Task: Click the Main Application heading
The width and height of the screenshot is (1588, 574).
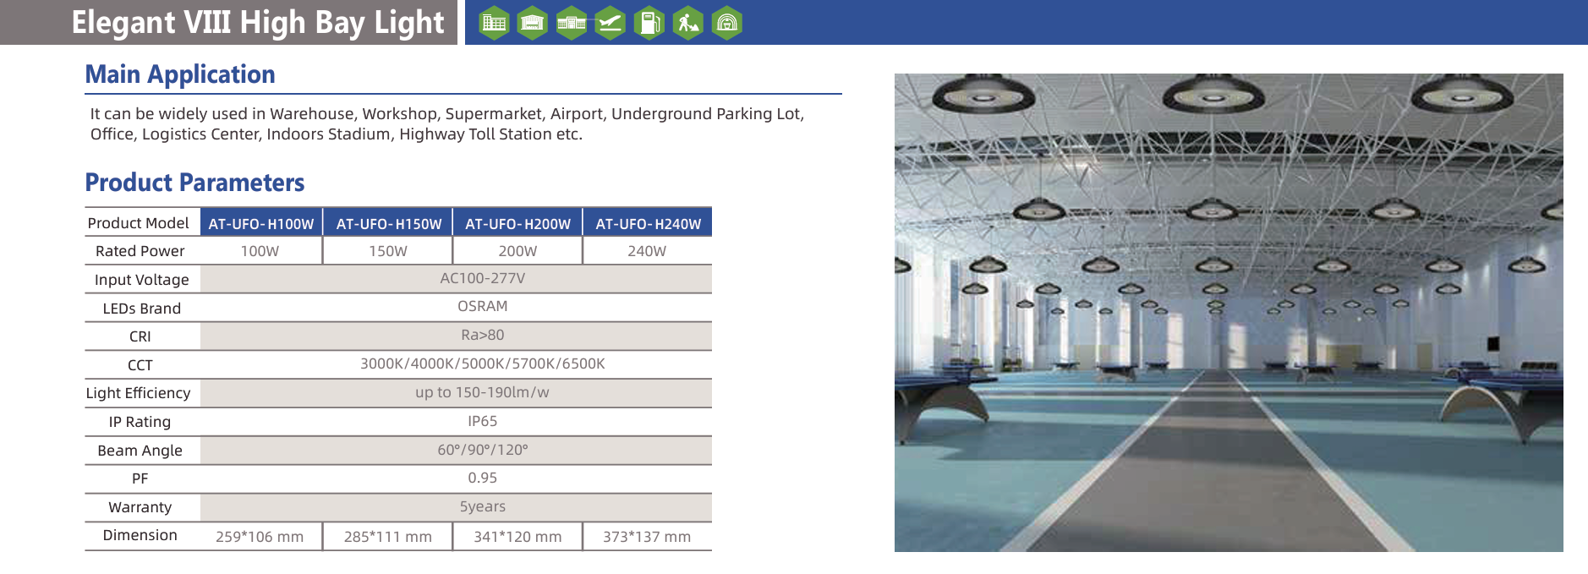Action: click(180, 74)
